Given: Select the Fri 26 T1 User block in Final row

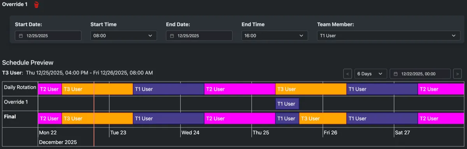Looking at the screenshot, I should 382,118.
